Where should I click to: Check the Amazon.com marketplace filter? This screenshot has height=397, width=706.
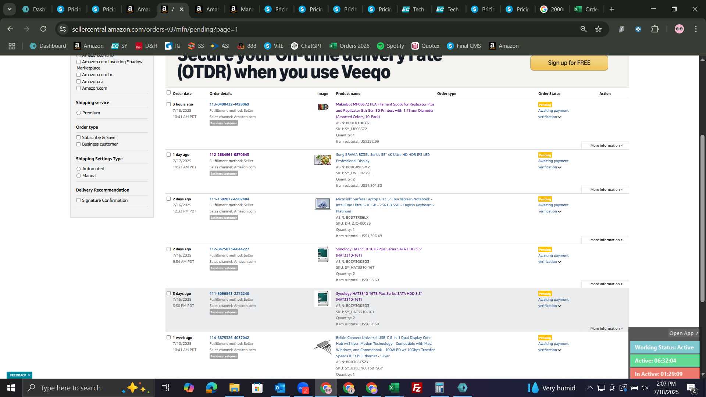[78, 88]
